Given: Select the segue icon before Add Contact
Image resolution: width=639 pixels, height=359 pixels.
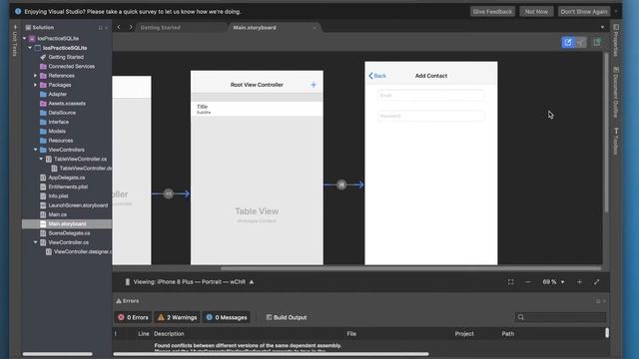Looking at the screenshot, I should (x=341, y=184).
